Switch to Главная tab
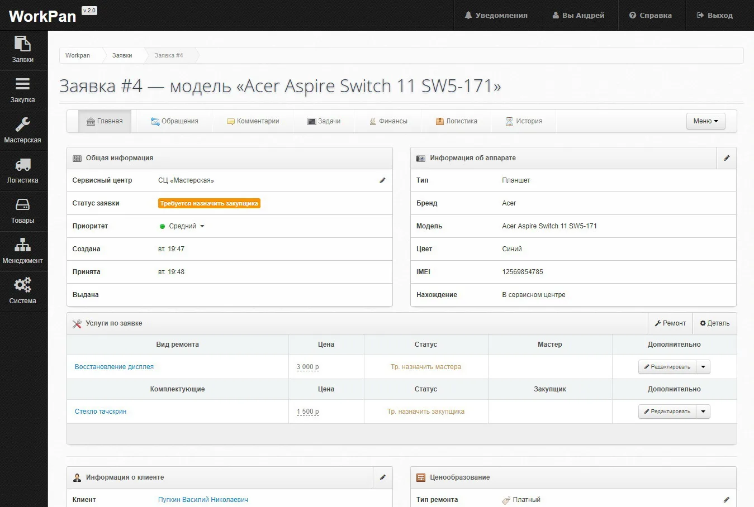 pyautogui.click(x=105, y=121)
